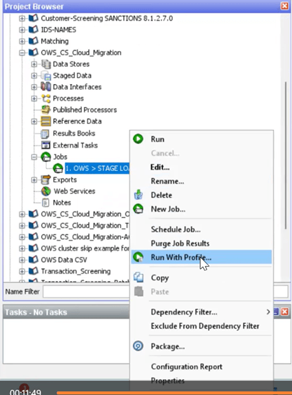The image size is (292, 395).
Task: Click the Web Services globe icon
Action: click(x=46, y=191)
